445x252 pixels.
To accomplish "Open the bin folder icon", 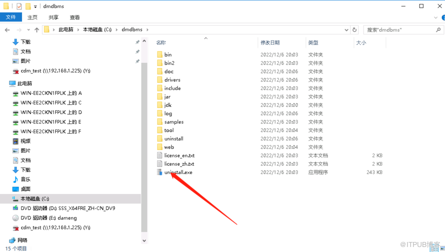I will [x=160, y=54].
